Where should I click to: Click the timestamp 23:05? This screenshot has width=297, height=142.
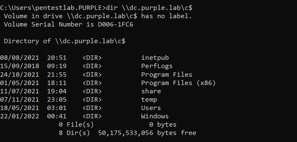click(57, 100)
